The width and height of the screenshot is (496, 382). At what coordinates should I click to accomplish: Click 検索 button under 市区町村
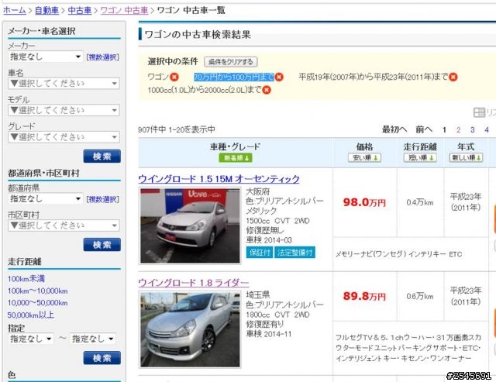(102, 244)
